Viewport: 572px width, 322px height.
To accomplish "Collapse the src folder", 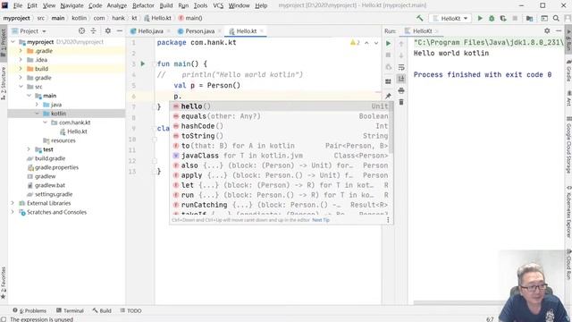I will 21,87.
